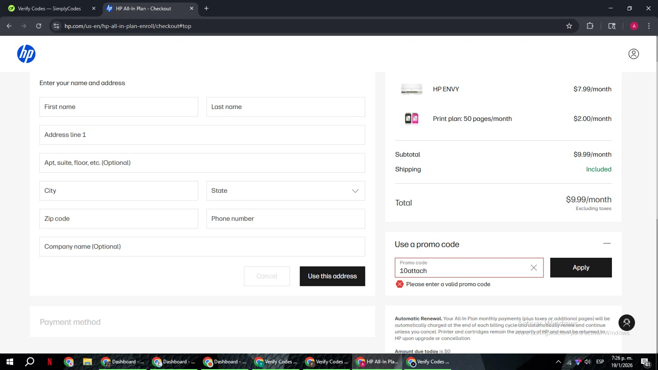
Task: Reload the checkout page
Action: pos(39,26)
